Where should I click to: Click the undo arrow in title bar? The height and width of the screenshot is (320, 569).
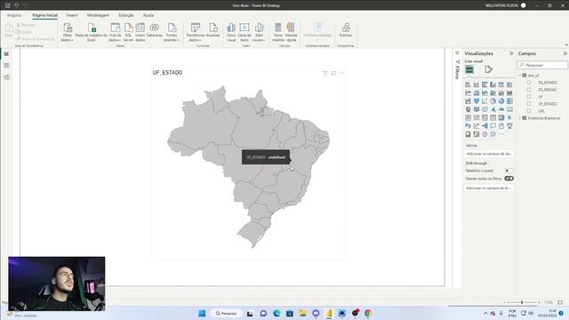point(16,5)
